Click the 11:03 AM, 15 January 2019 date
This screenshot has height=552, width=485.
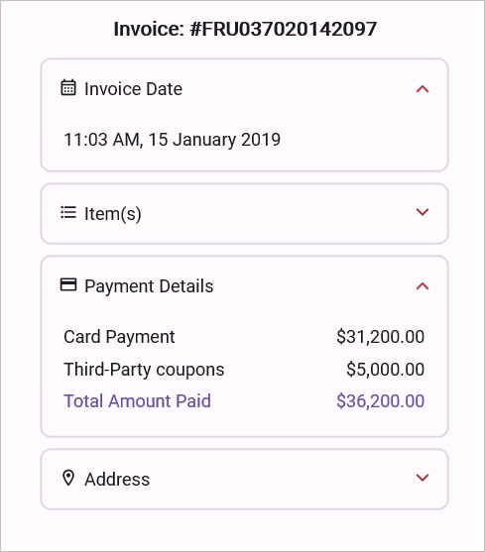(173, 140)
